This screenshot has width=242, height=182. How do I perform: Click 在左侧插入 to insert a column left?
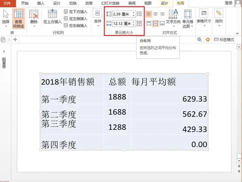[x=76, y=19]
